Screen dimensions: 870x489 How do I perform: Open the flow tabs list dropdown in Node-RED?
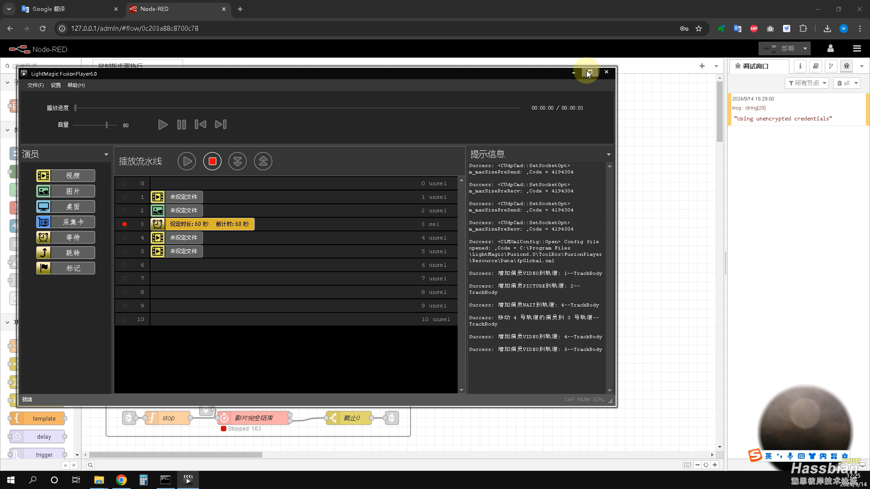click(x=716, y=66)
